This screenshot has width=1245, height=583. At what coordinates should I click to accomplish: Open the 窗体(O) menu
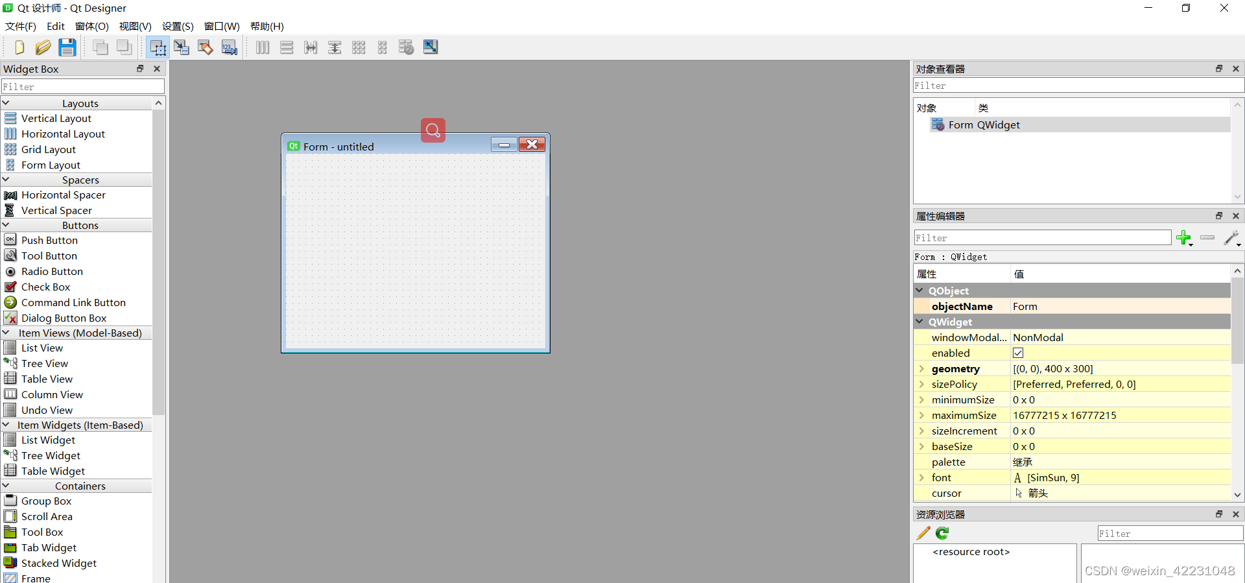(92, 27)
